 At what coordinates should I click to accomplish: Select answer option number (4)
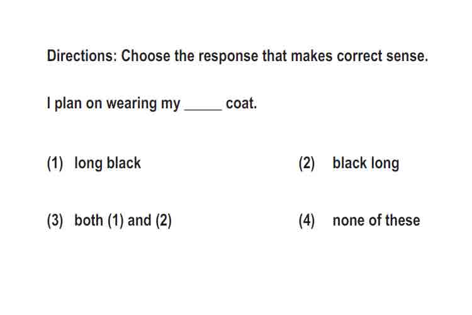(x=306, y=220)
